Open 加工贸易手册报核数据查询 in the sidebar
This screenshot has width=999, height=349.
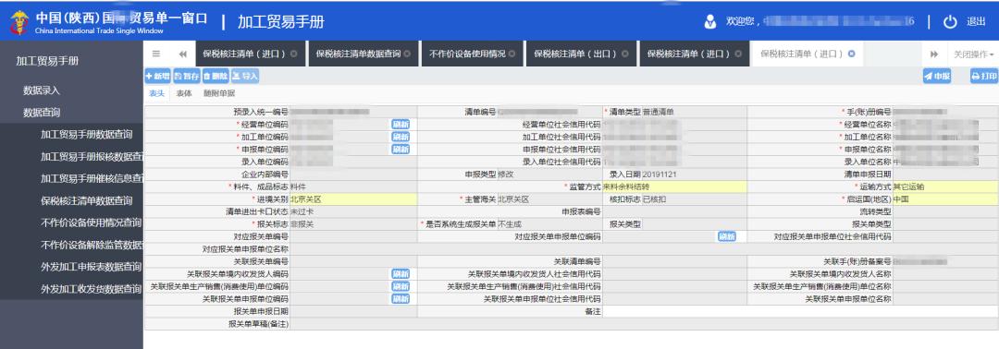92,156
